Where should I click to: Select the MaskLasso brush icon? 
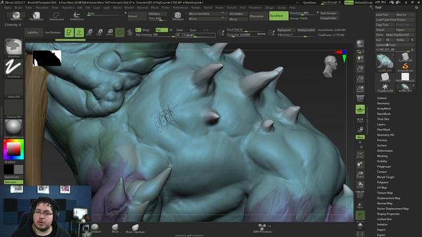click(36, 16)
